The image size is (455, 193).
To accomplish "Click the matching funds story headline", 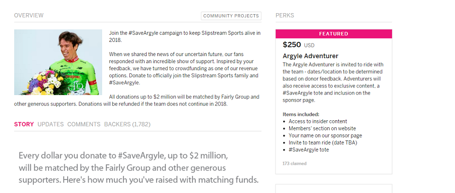I will pos(139,168).
